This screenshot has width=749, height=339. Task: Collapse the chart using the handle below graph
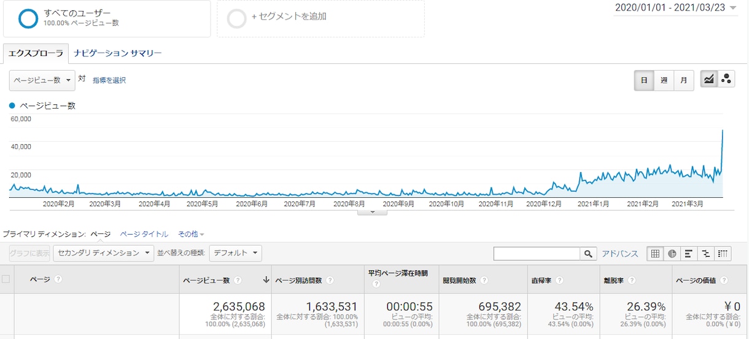(x=372, y=212)
